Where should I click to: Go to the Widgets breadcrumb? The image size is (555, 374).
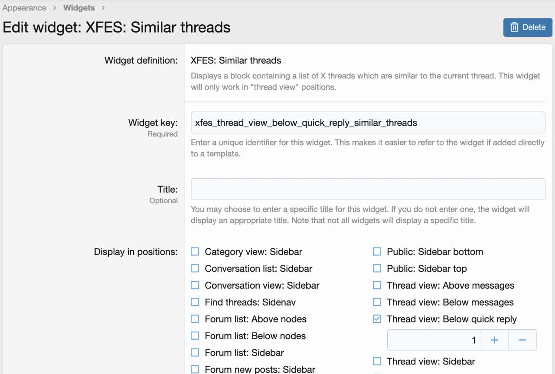point(79,8)
